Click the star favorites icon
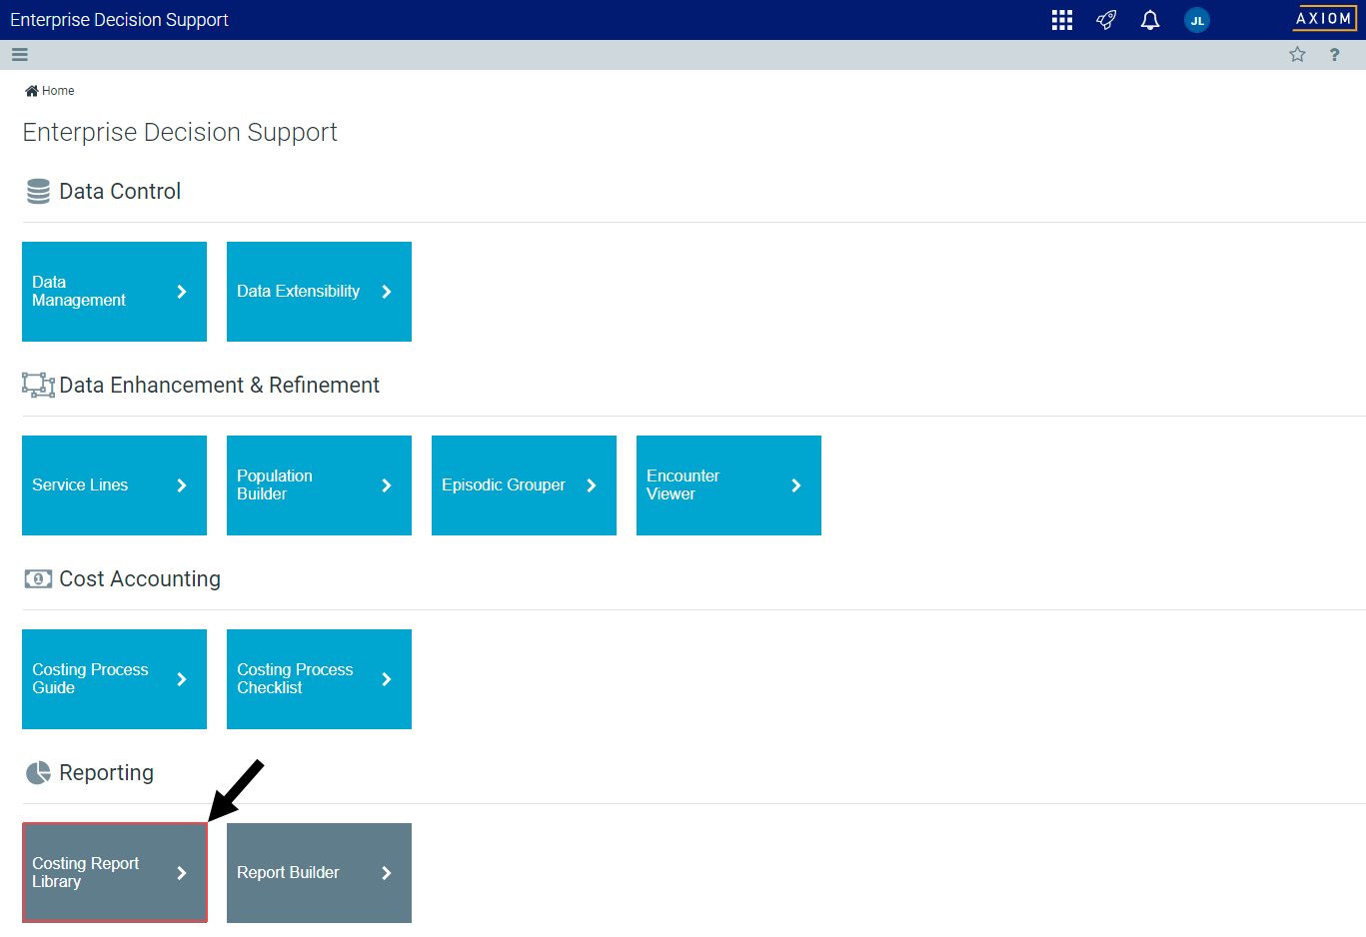1366x937 pixels. click(1297, 55)
